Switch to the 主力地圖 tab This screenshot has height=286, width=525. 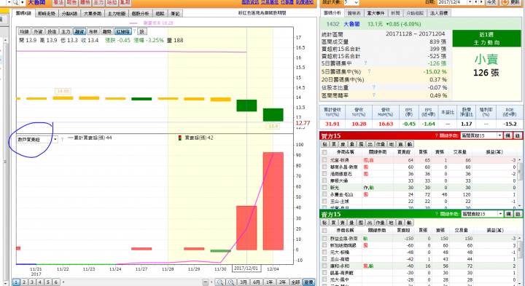click(116, 14)
